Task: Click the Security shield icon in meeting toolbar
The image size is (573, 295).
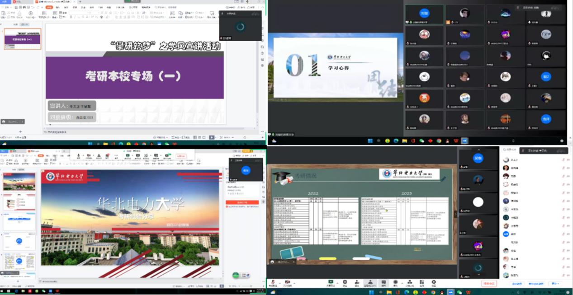Action: tap(345, 283)
